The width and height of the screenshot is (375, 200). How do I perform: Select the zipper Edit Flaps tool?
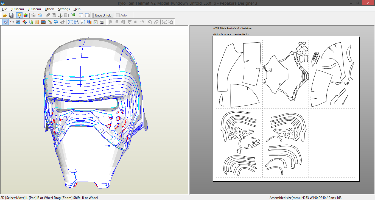tap(18, 22)
